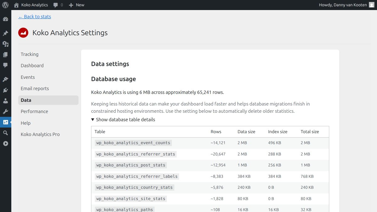Select the Data settings tab
The image size is (377, 212).
click(x=48, y=100)
